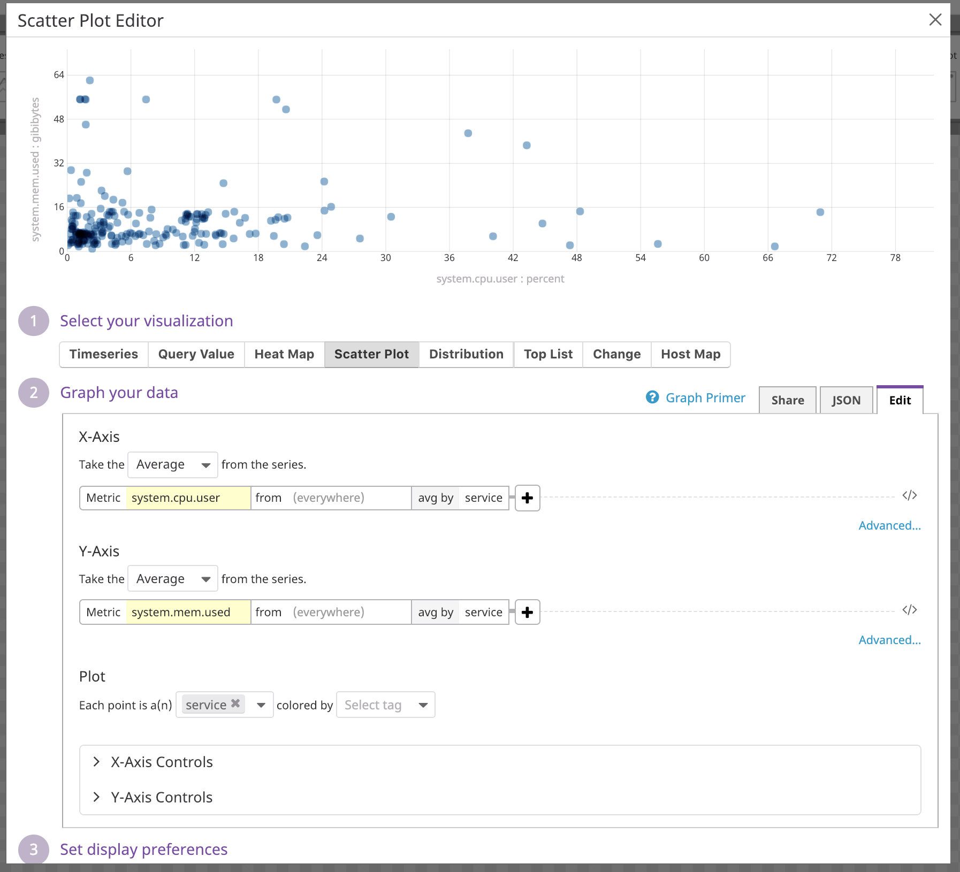Open the point type dropdown
Screen dimensions: 960x872
coord(261,705)
